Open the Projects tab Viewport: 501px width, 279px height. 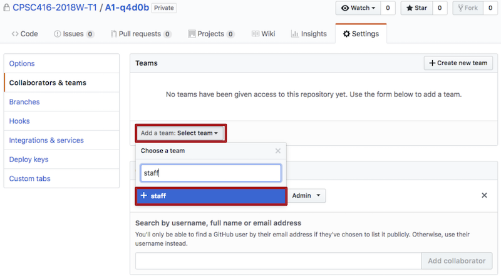tap(211, 34)
